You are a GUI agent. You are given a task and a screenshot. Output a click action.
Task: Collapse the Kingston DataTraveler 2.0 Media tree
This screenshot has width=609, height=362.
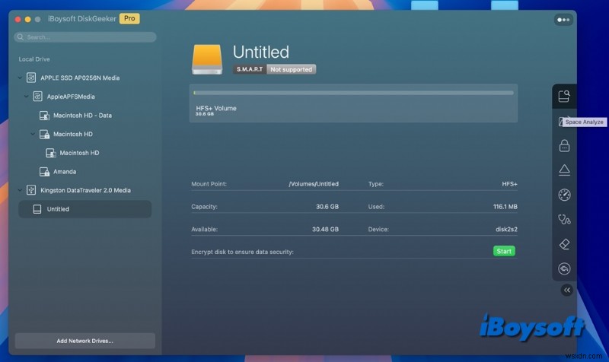[x=20, y=190]
